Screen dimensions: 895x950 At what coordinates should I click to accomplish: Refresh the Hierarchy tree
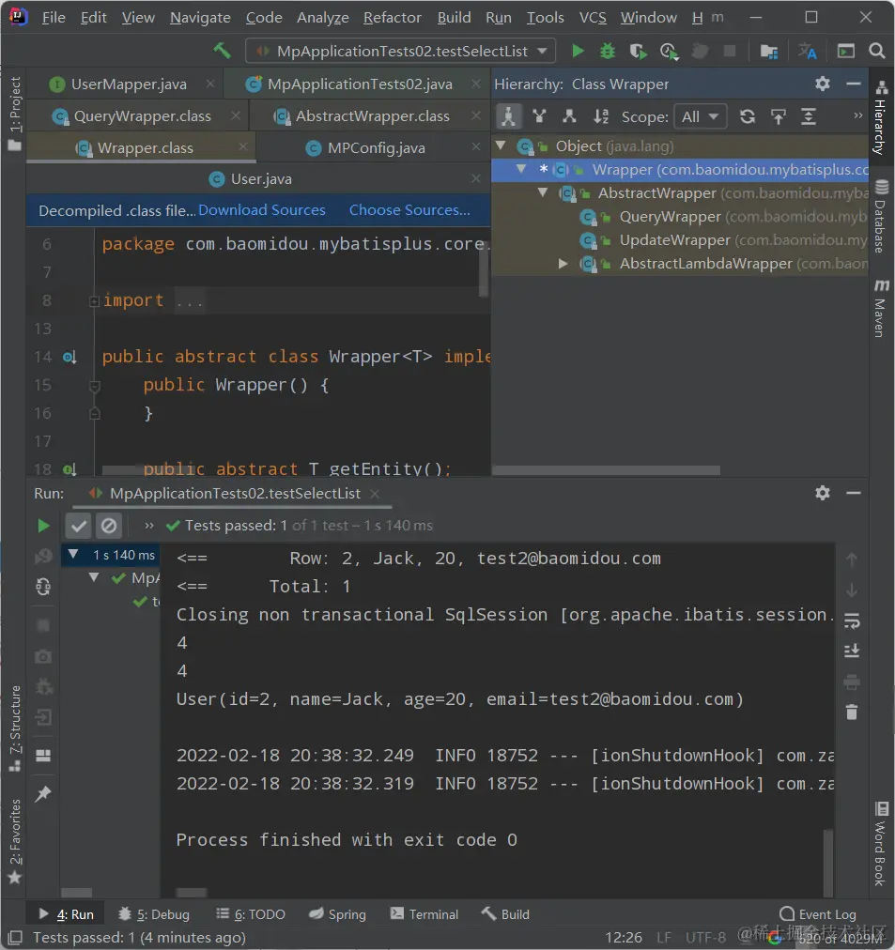[x=748, y=116]
